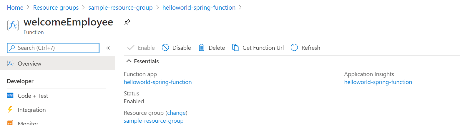Open Code + Test from sidebar
The height and width of the screenshot is (125, 460).
tap(33, 96)
